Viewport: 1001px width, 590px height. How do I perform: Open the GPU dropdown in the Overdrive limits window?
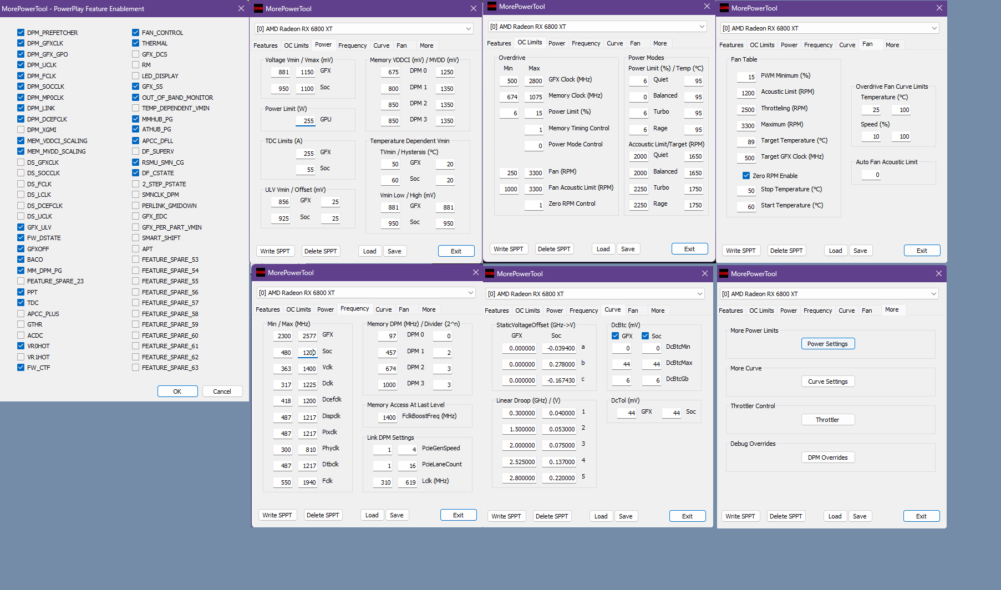pos(598,27)
